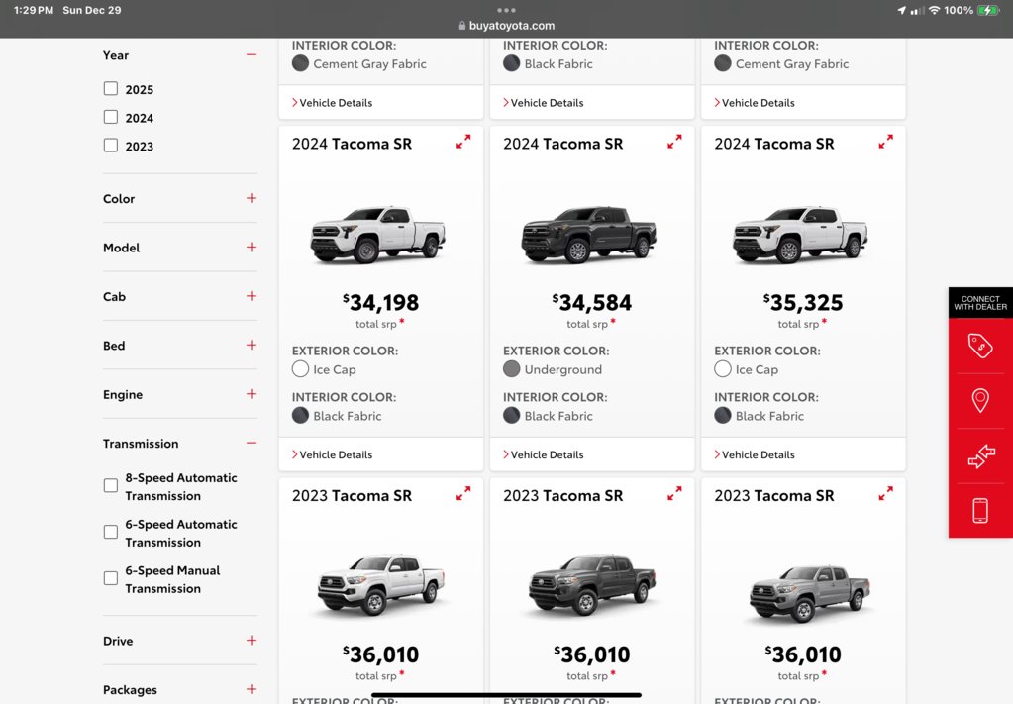Viewport: 1013px width, 704px height.
Task: Expand the Packages filter section
Action: [252, 690]
